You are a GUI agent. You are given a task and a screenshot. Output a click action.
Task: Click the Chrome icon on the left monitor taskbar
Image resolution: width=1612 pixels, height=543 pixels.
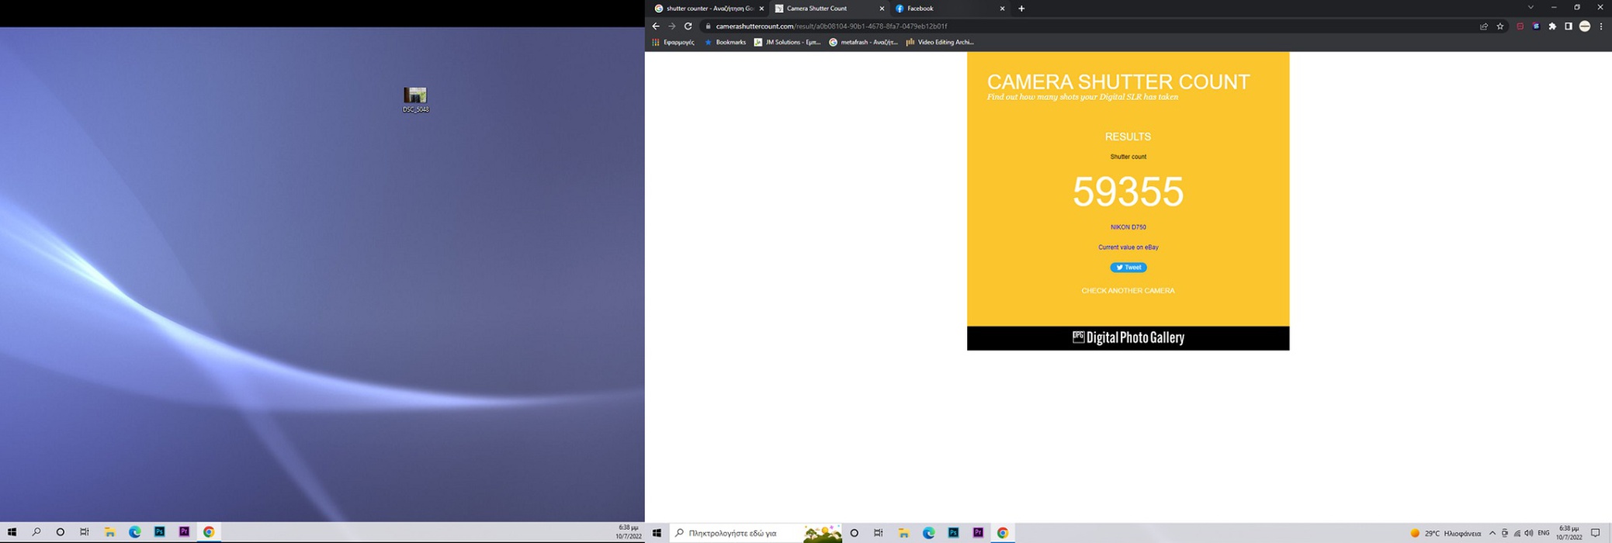(x=209, y=532)
